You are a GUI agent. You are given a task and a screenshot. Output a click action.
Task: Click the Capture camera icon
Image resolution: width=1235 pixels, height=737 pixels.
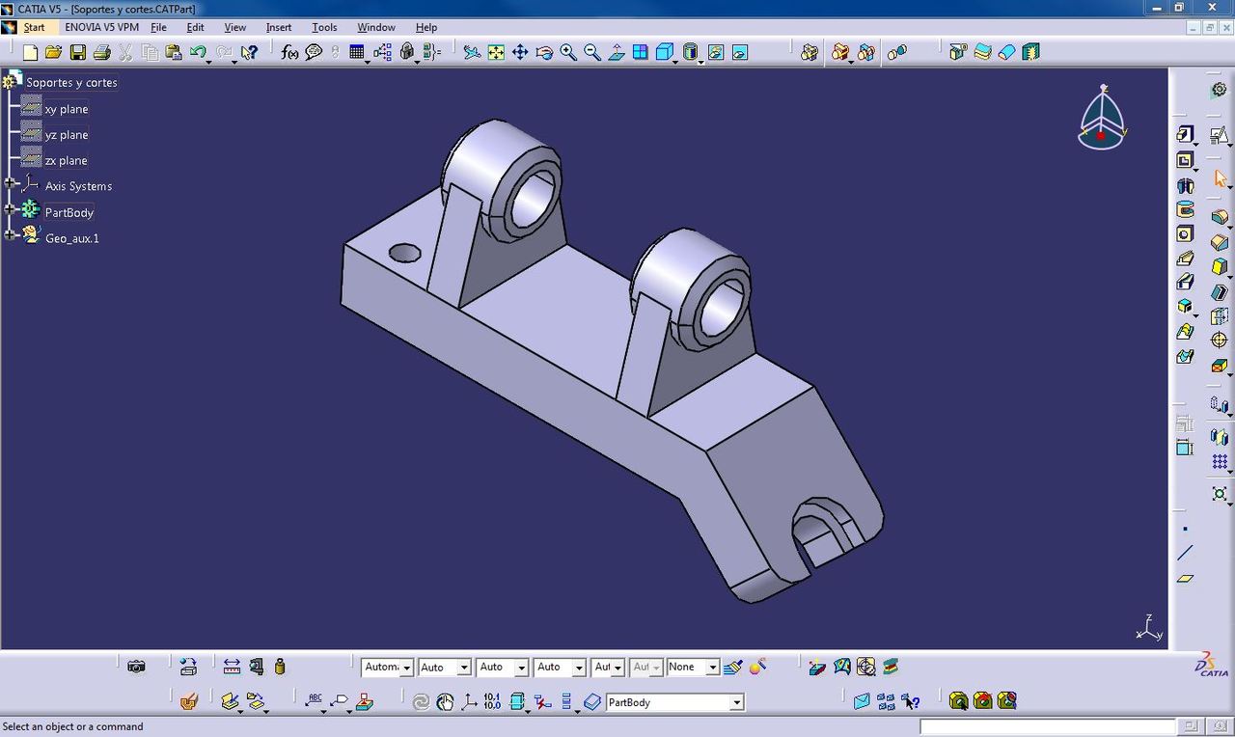tap(136, 667)
